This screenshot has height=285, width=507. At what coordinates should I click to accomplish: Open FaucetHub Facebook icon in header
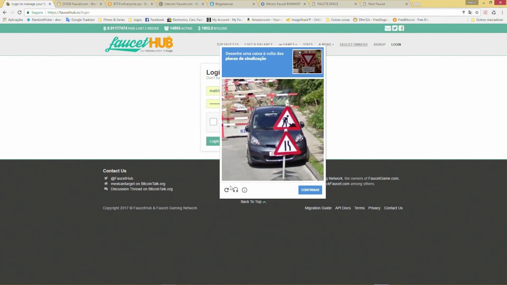pos(401,28)
